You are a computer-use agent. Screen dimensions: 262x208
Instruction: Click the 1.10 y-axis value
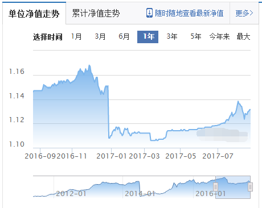[17, 144]
